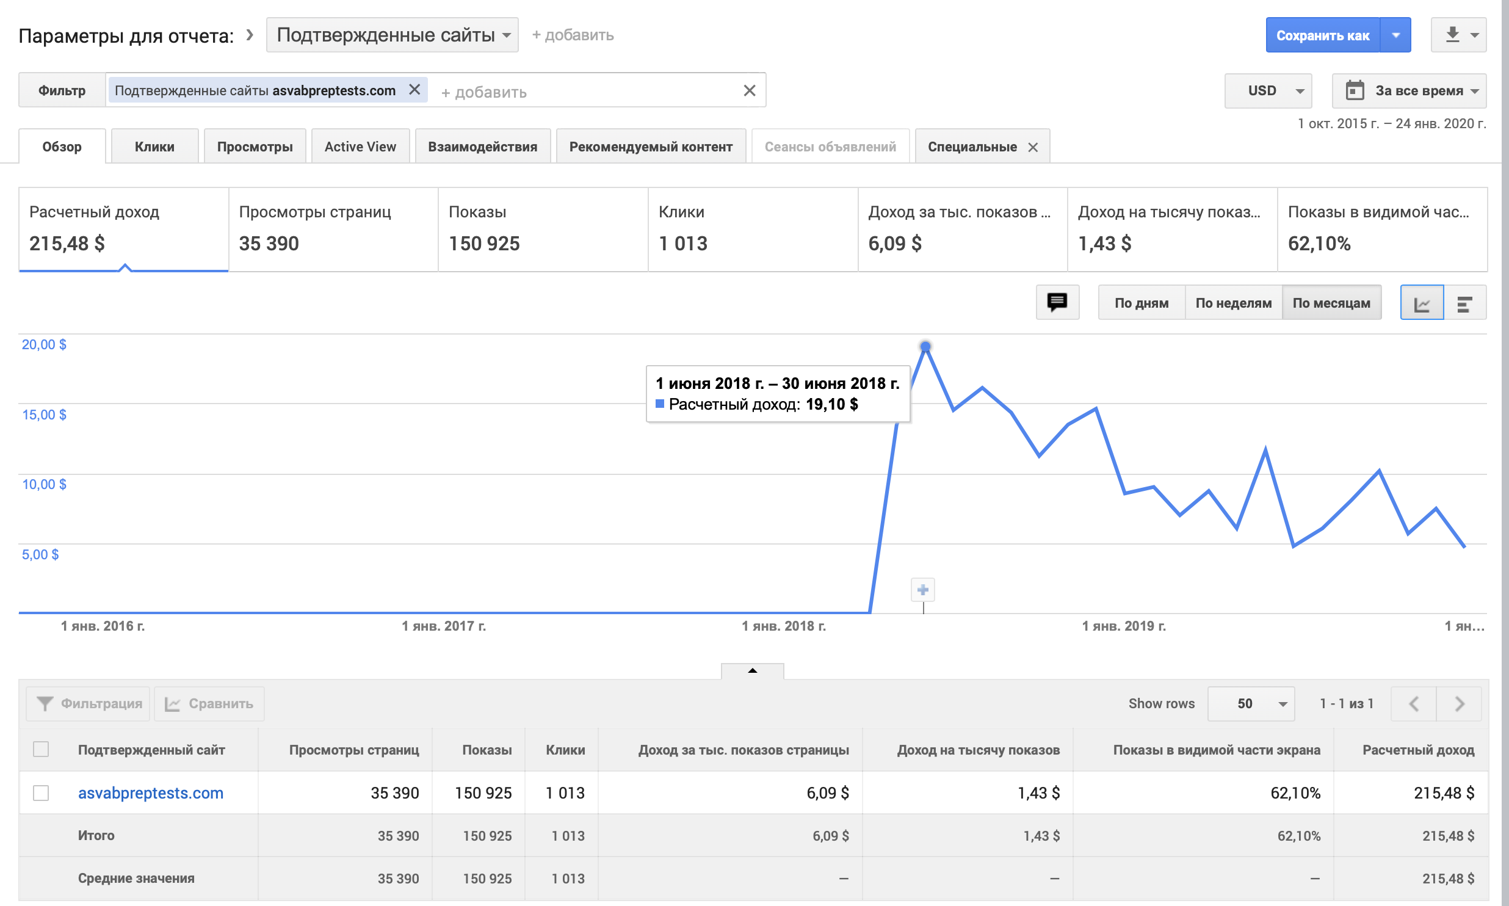Screen dimensions: 1509x906
Task: Tick the asvabpreptests.com row checkbox
Action: click(x=41, y=793)
